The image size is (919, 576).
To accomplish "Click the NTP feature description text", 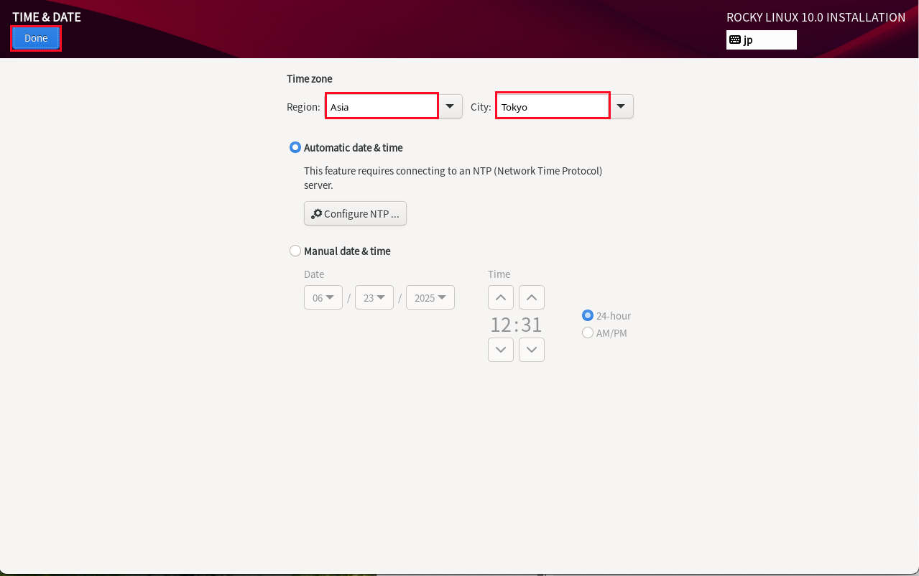I will coord(453,177).
